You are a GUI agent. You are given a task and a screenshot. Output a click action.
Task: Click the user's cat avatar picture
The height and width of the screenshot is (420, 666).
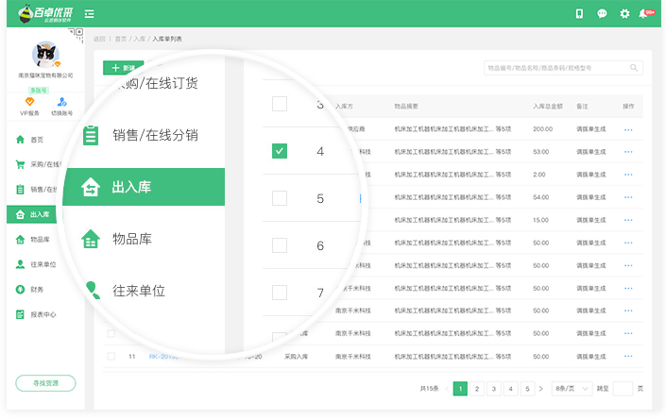(44, 55)
